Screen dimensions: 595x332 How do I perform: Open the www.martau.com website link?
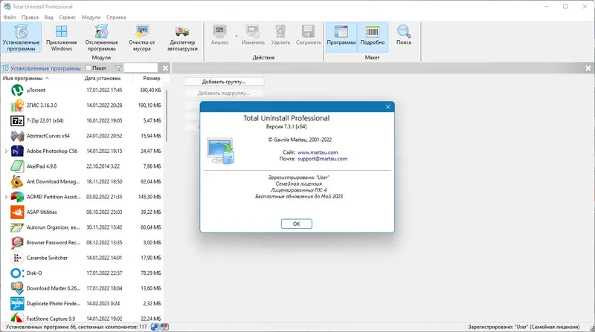(318, 152)
